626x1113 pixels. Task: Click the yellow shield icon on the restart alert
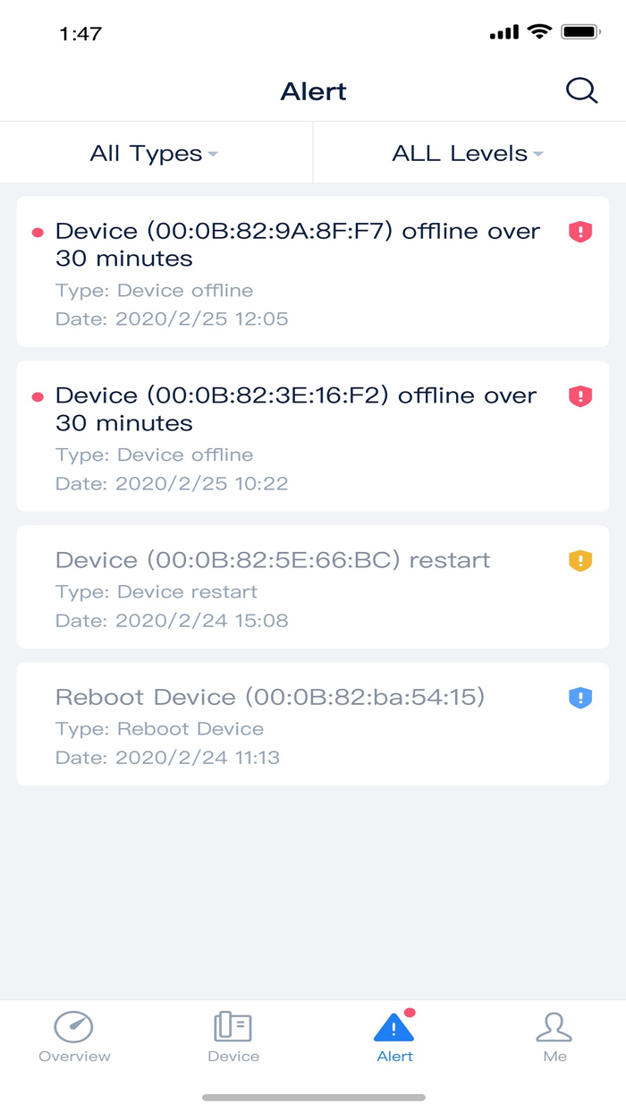point(579,561)
